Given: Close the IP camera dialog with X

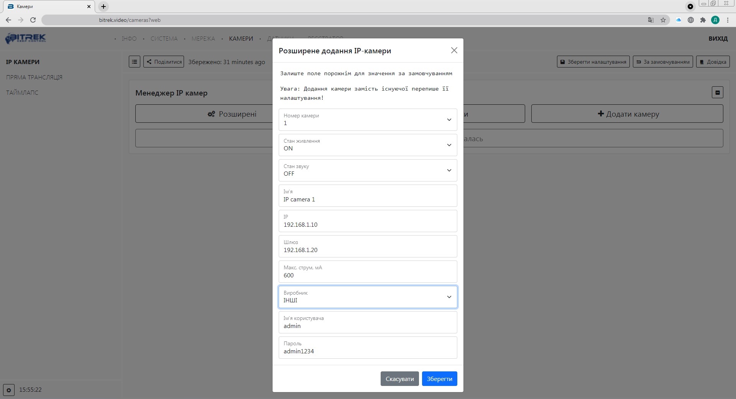Looking at the screenshot, I should click(454, 50).
